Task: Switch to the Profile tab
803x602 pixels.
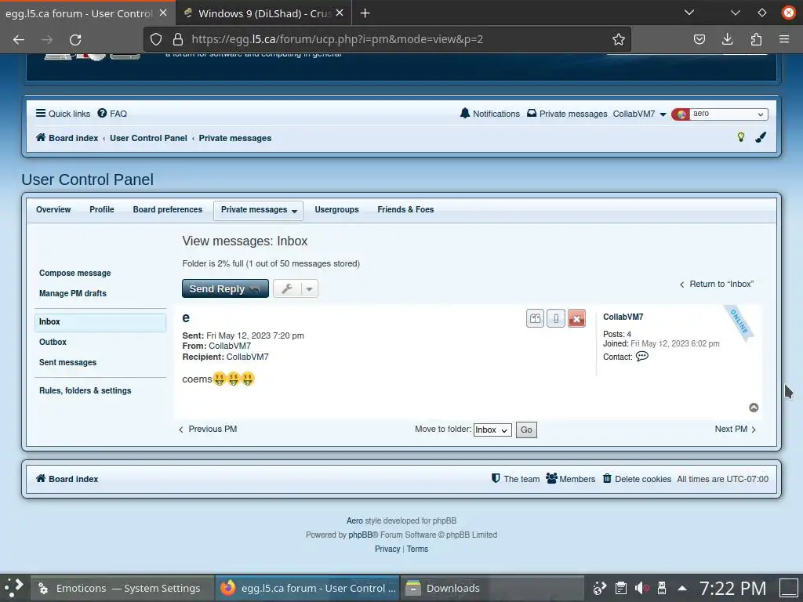Action: pyautogui.click(x=102, y=209)
